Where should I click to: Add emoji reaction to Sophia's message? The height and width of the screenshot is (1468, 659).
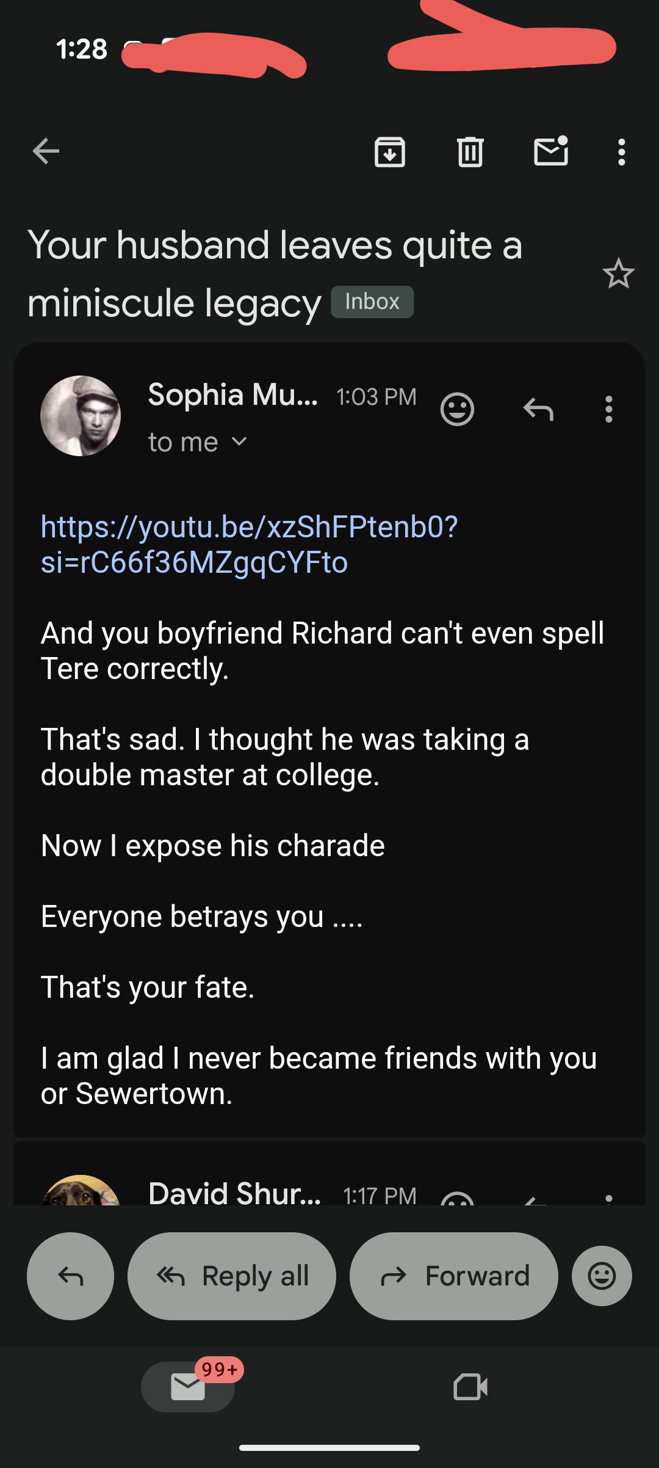(x=457, y=409)
